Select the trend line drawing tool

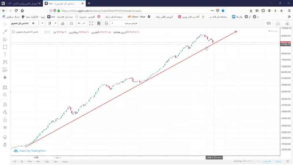click(x=5, y=31)
